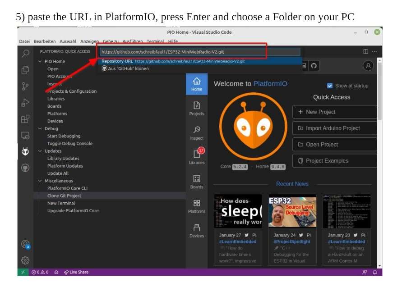Open Libraries with the 17 badge

click(x=197, y=156)
